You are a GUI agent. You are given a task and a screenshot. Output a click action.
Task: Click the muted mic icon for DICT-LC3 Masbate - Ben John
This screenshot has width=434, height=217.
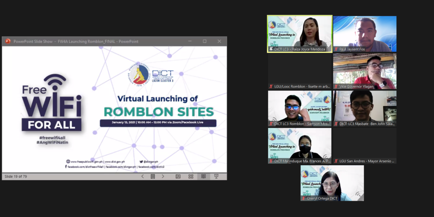(336, 124)
